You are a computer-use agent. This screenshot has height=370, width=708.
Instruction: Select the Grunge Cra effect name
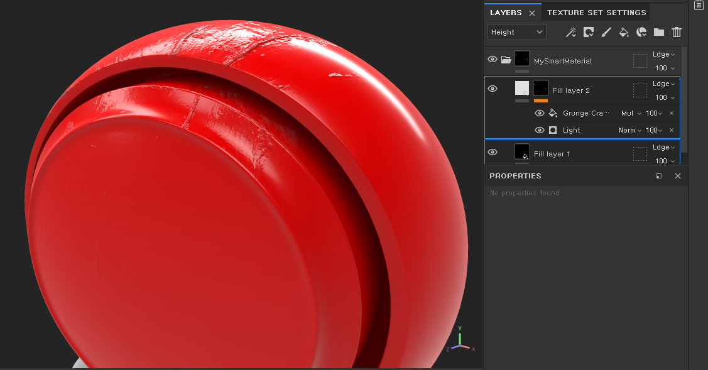(585, 113)
